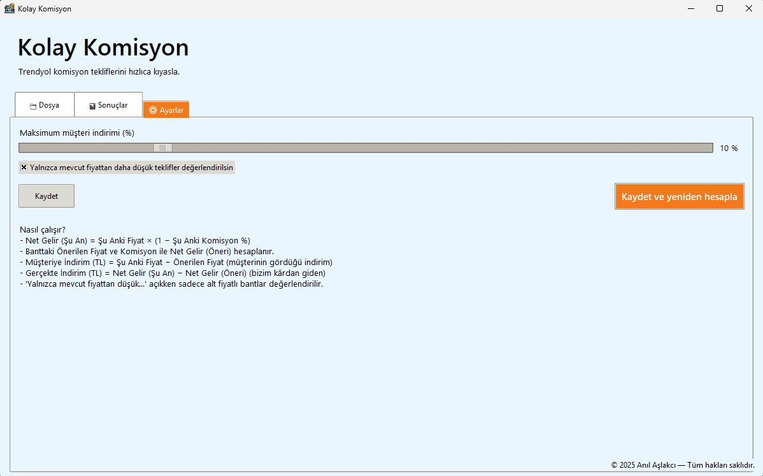
Task: Click the 'Gerçekte İndirim (TL)' formula line
Action: click(x=173, y=273)
